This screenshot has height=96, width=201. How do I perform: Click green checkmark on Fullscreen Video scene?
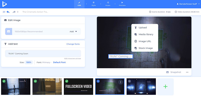[67, 81]
